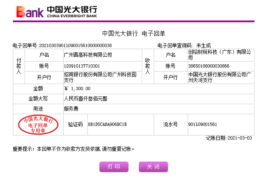Click the payee's 开户行 label cell
The width and height of the screenshot is (273, 189).
tap(171, 77)
